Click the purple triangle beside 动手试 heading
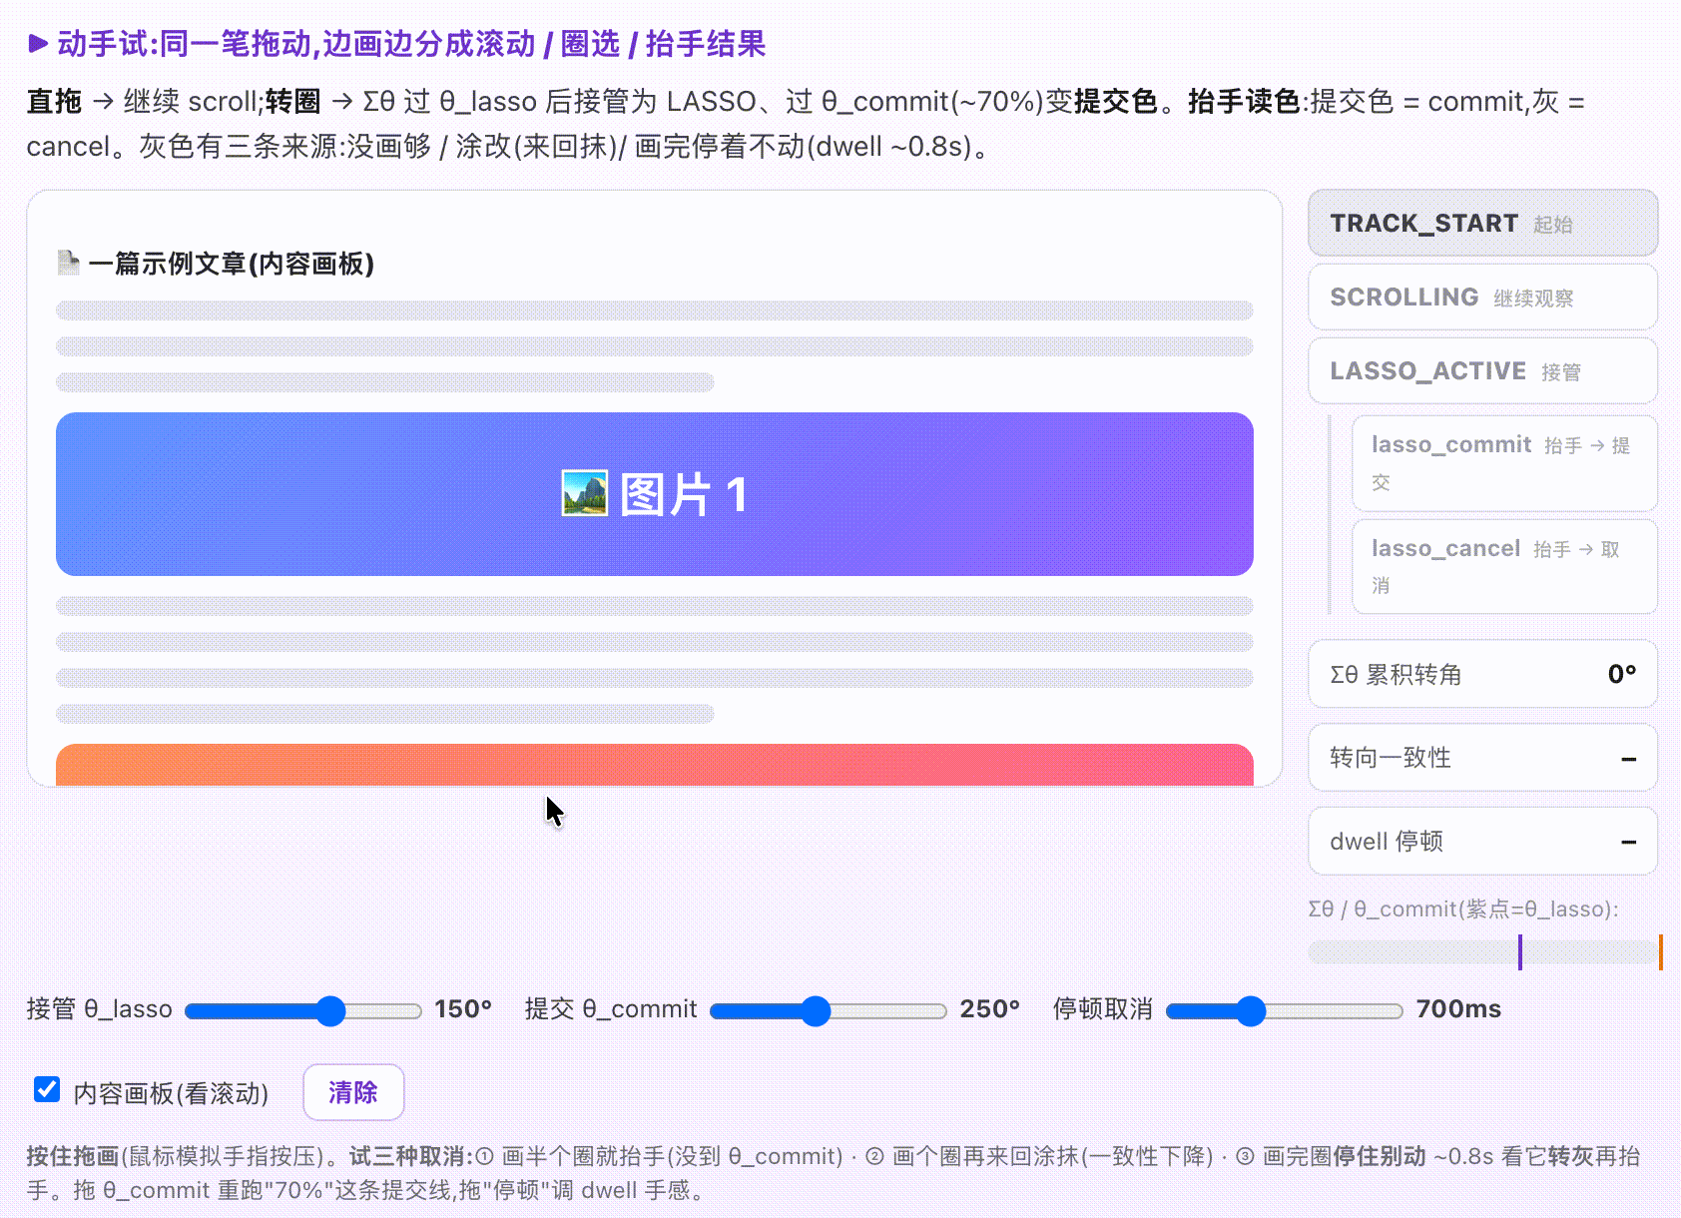This screenshot has width=1681, height=1218. click(38, 43)
